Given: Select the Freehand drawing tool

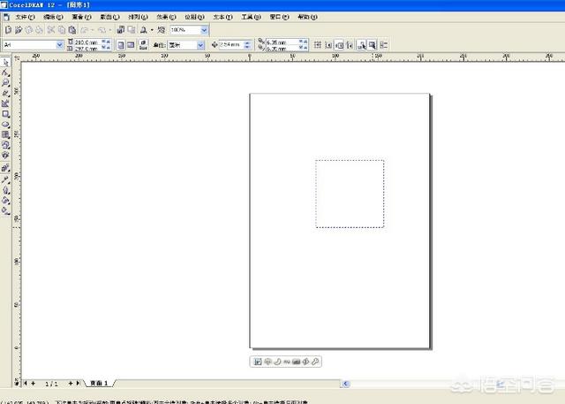Looking at the screenshot, I should [5, 94].
